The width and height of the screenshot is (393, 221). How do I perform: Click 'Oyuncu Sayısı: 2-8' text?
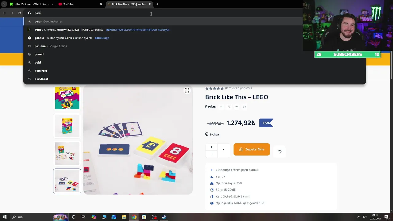[229, 183]
